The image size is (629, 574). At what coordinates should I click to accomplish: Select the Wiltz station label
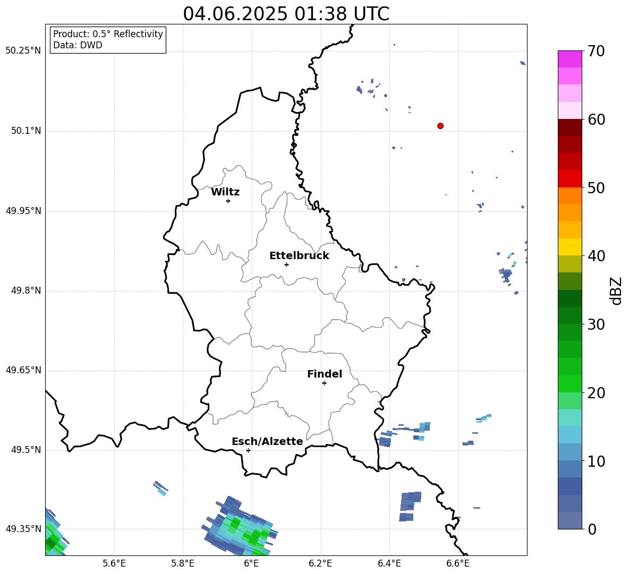coord(225,192)
